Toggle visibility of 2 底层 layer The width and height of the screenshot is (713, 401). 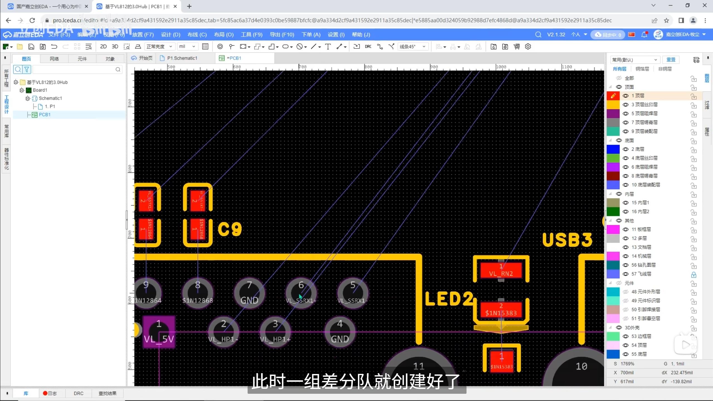(626, 149)
